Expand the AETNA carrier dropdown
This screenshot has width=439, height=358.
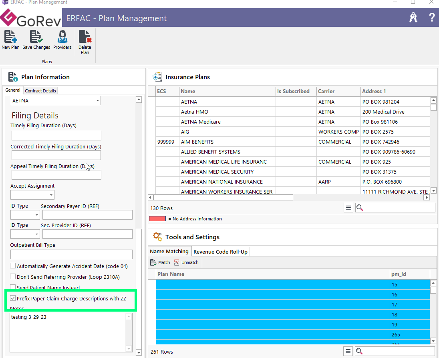[x=97, y=101]
